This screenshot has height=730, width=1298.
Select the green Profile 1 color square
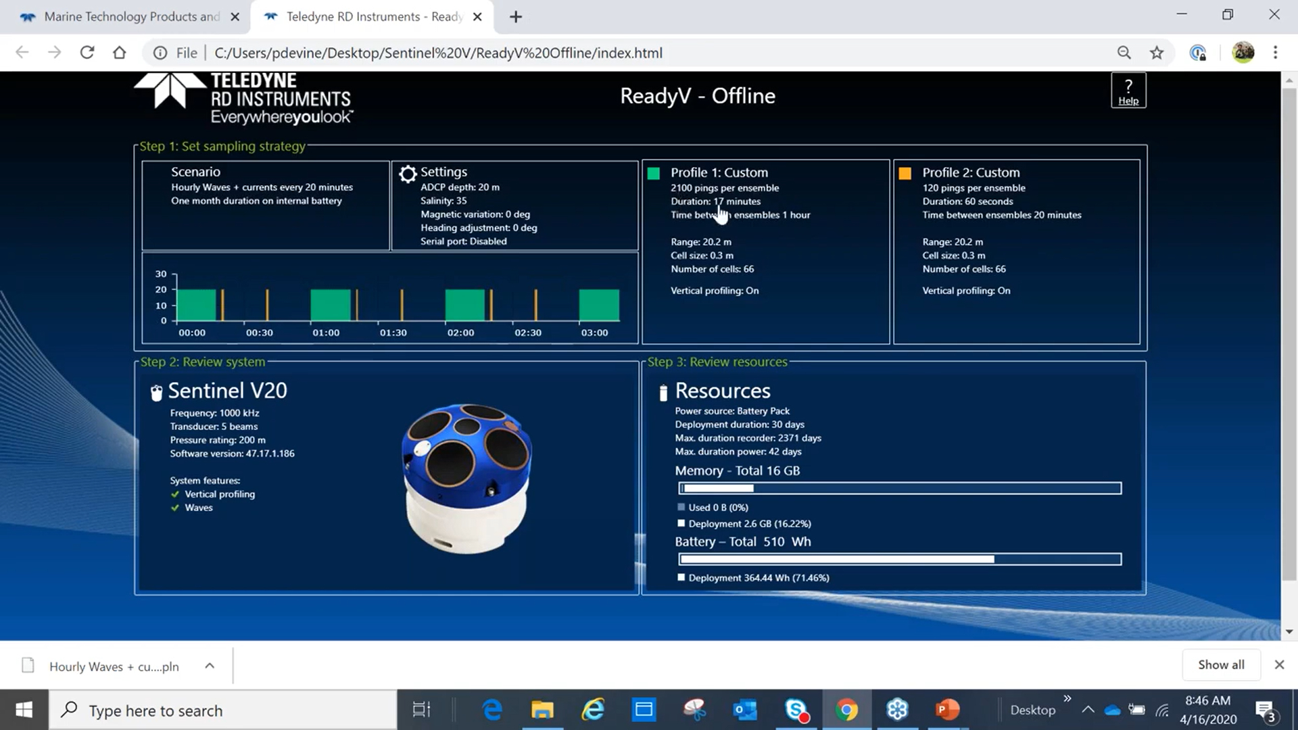click(654, 174)
